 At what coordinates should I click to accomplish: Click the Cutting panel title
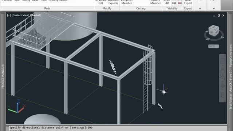click(x=141, y=8)
